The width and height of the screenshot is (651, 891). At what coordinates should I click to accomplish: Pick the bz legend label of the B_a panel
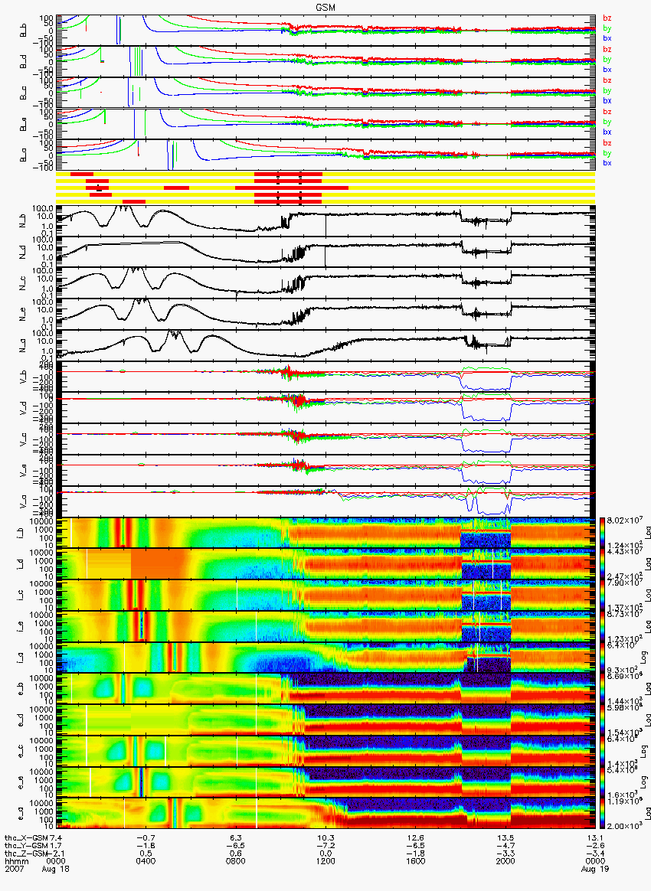[x=607, y=142]
